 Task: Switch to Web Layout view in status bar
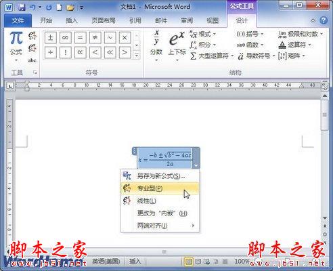coord(207,262)
